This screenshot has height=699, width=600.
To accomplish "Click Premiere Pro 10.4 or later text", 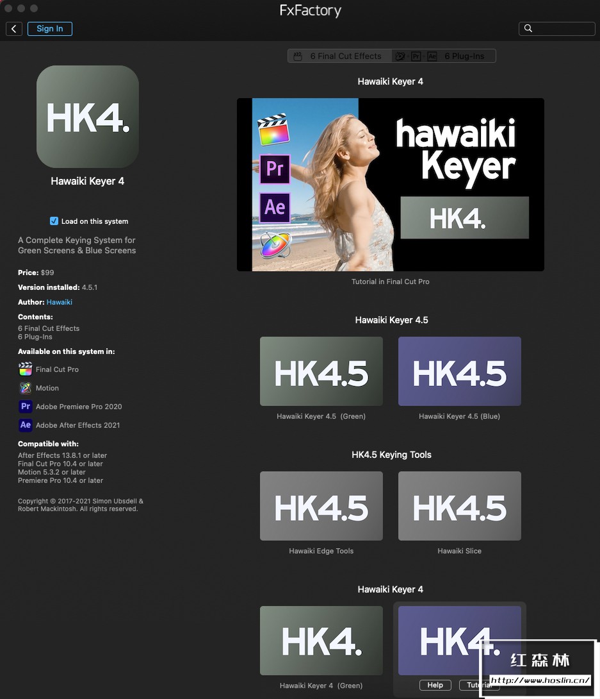I will click(61, 480).
